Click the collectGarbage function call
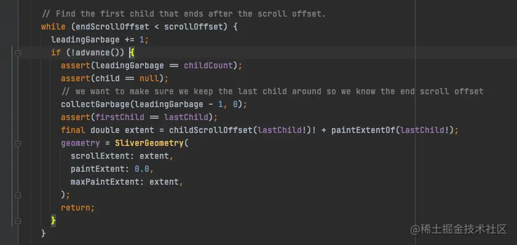Image resolution: width=517 pixels, height=245 pixels. click(x=96, y=104)
